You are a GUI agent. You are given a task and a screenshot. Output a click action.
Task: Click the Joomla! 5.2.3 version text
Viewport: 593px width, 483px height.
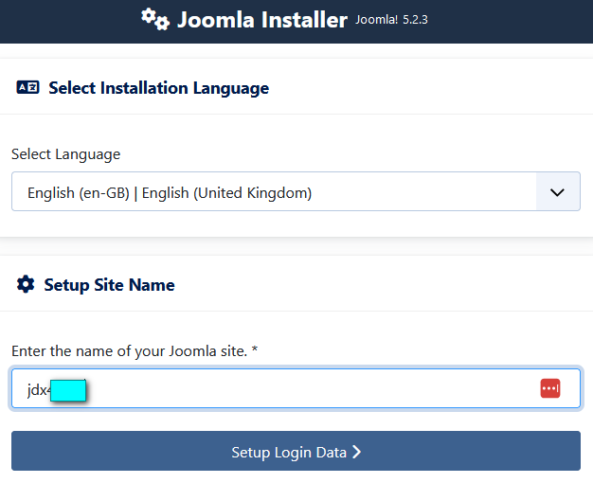391,20
